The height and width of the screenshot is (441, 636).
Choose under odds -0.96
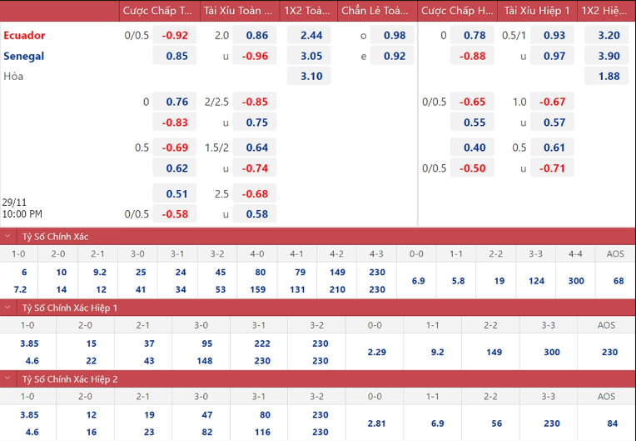(x=255, y=56)
